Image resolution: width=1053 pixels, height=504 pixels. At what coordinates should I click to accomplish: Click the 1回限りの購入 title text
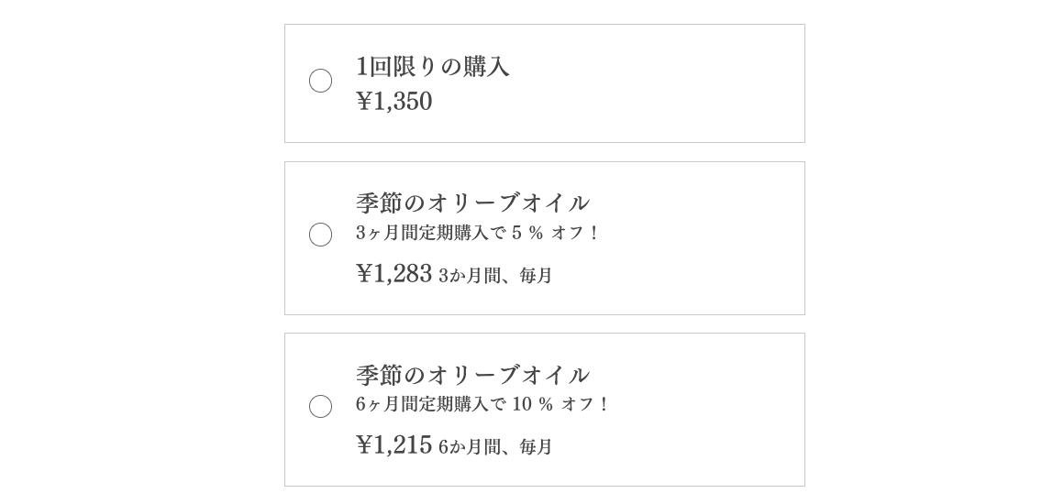[432, 67]
